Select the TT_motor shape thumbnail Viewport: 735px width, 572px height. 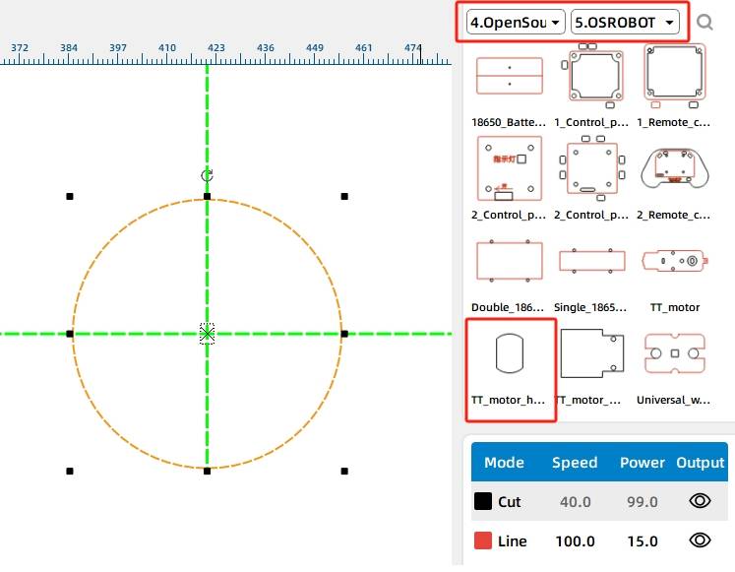(x=675, y=261)
